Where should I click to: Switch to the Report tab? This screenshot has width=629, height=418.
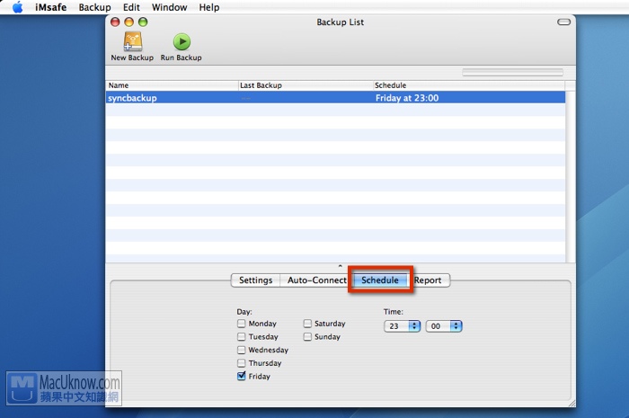428,280
